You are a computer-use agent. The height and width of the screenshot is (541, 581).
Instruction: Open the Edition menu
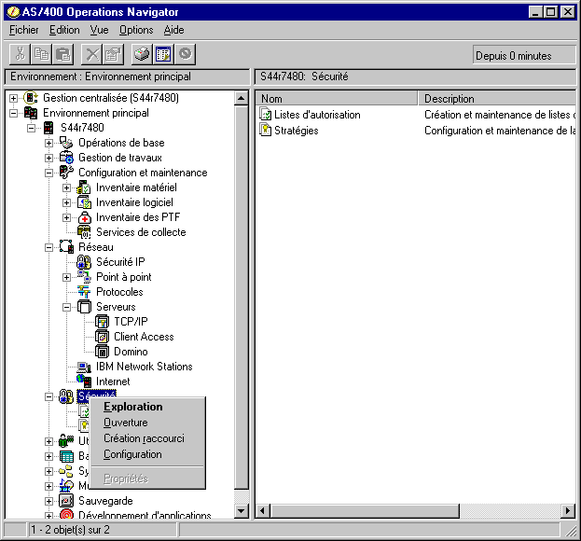(64, 30)
